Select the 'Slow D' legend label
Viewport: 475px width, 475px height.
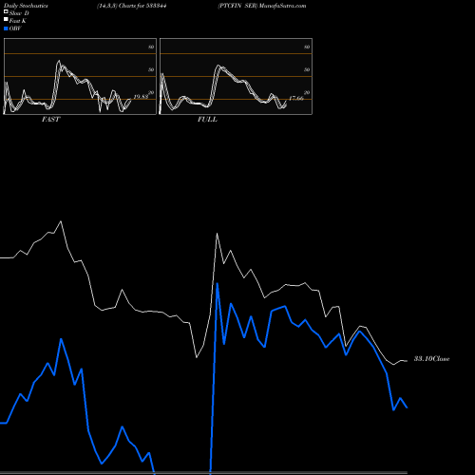pos(19,13)
